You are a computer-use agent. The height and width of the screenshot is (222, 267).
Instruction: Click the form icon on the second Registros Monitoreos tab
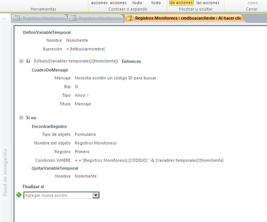click(73, 18)
